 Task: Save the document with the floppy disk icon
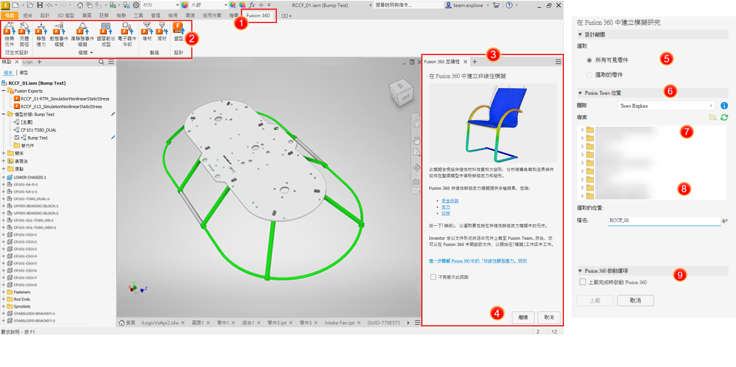40,5
